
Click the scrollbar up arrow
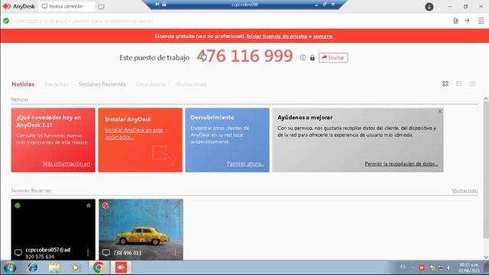pyautogui.click(x=486, y=99)
